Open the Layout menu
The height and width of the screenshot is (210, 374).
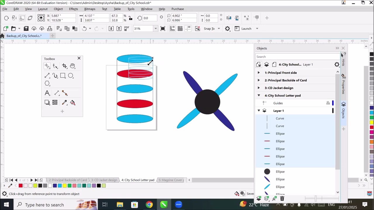point(43,9)
